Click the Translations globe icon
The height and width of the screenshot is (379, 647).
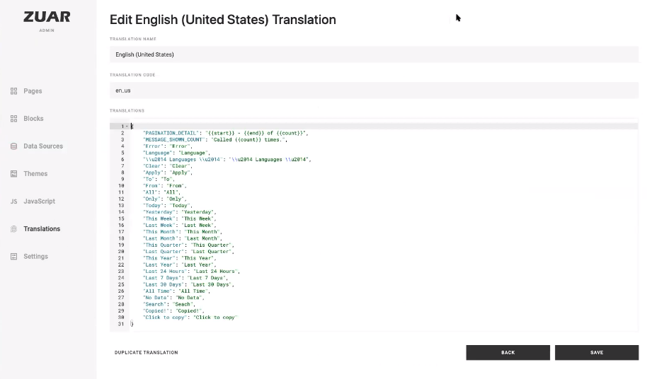pyautogui.click(x=13, y=229)
